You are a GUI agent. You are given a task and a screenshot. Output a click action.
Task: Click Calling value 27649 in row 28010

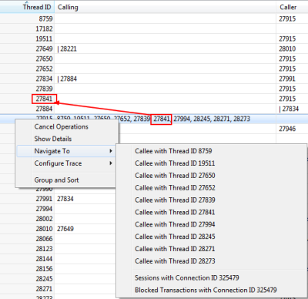coord(65,229)
